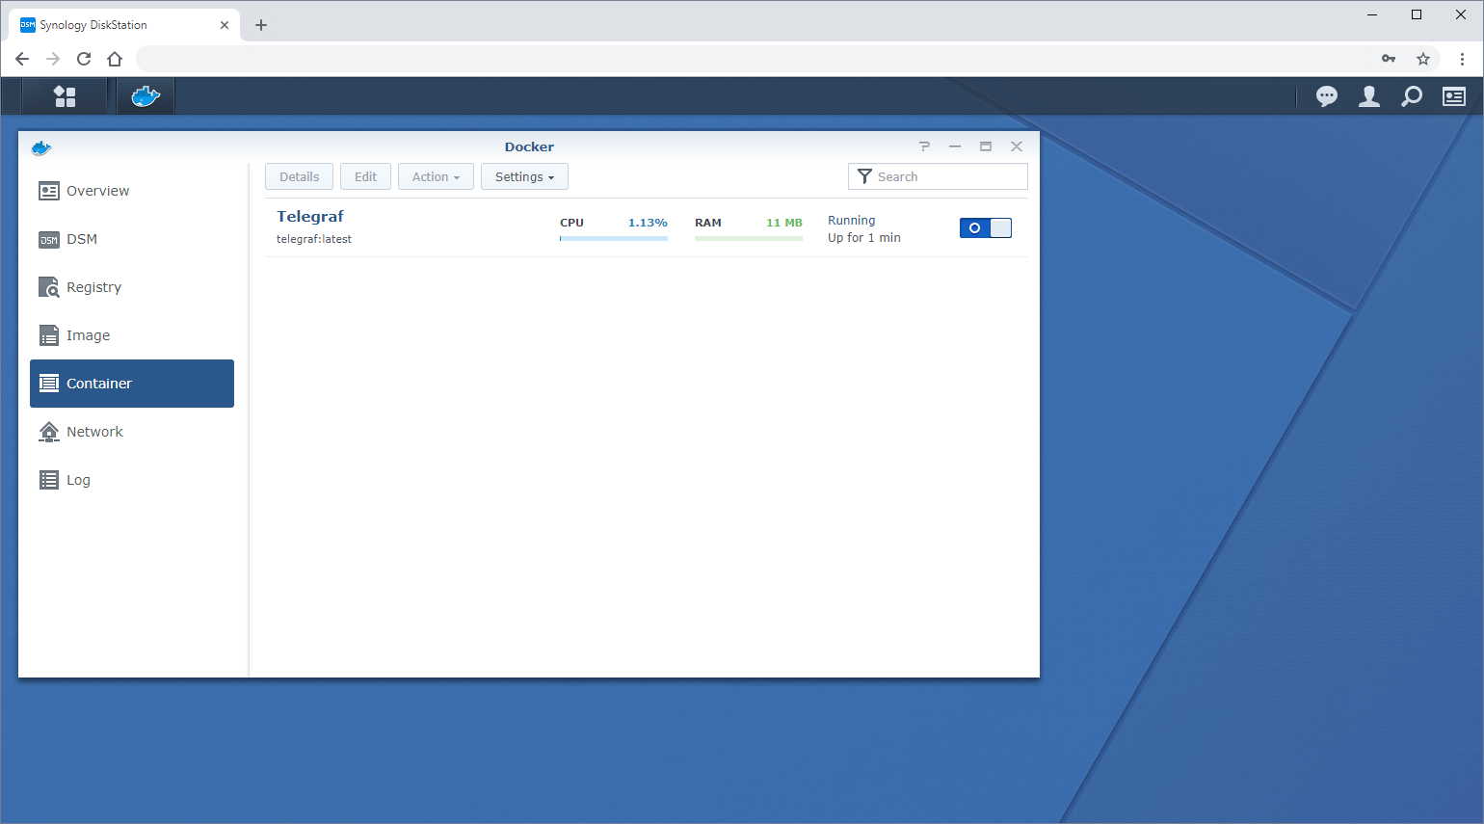The width and height of the screenshot is (1484, 824).
Task: Open the user options person icon
Action: pos(1369,96)
